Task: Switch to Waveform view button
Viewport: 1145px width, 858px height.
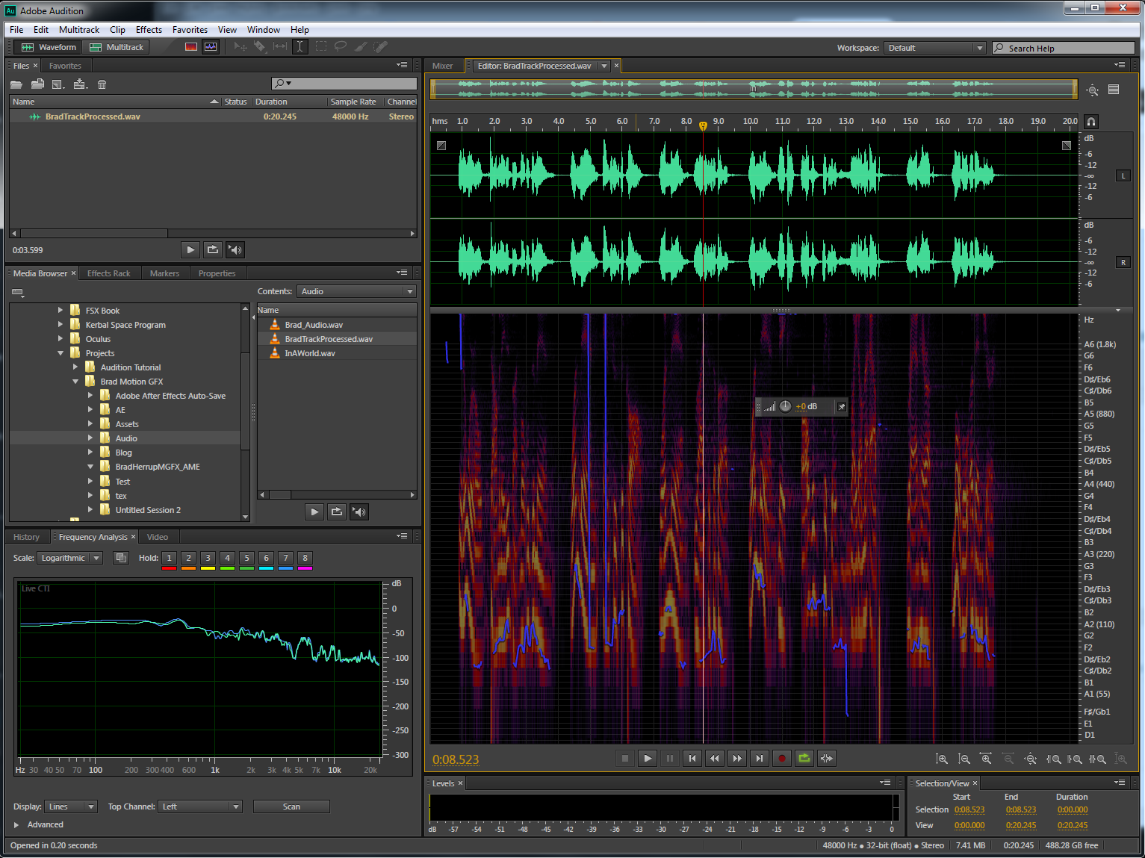Action: pyautogui.click(x=49, y=47)
